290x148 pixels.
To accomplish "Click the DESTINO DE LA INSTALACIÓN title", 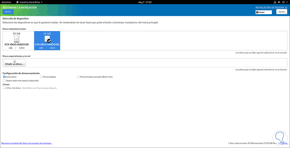I will coord(20,8).
